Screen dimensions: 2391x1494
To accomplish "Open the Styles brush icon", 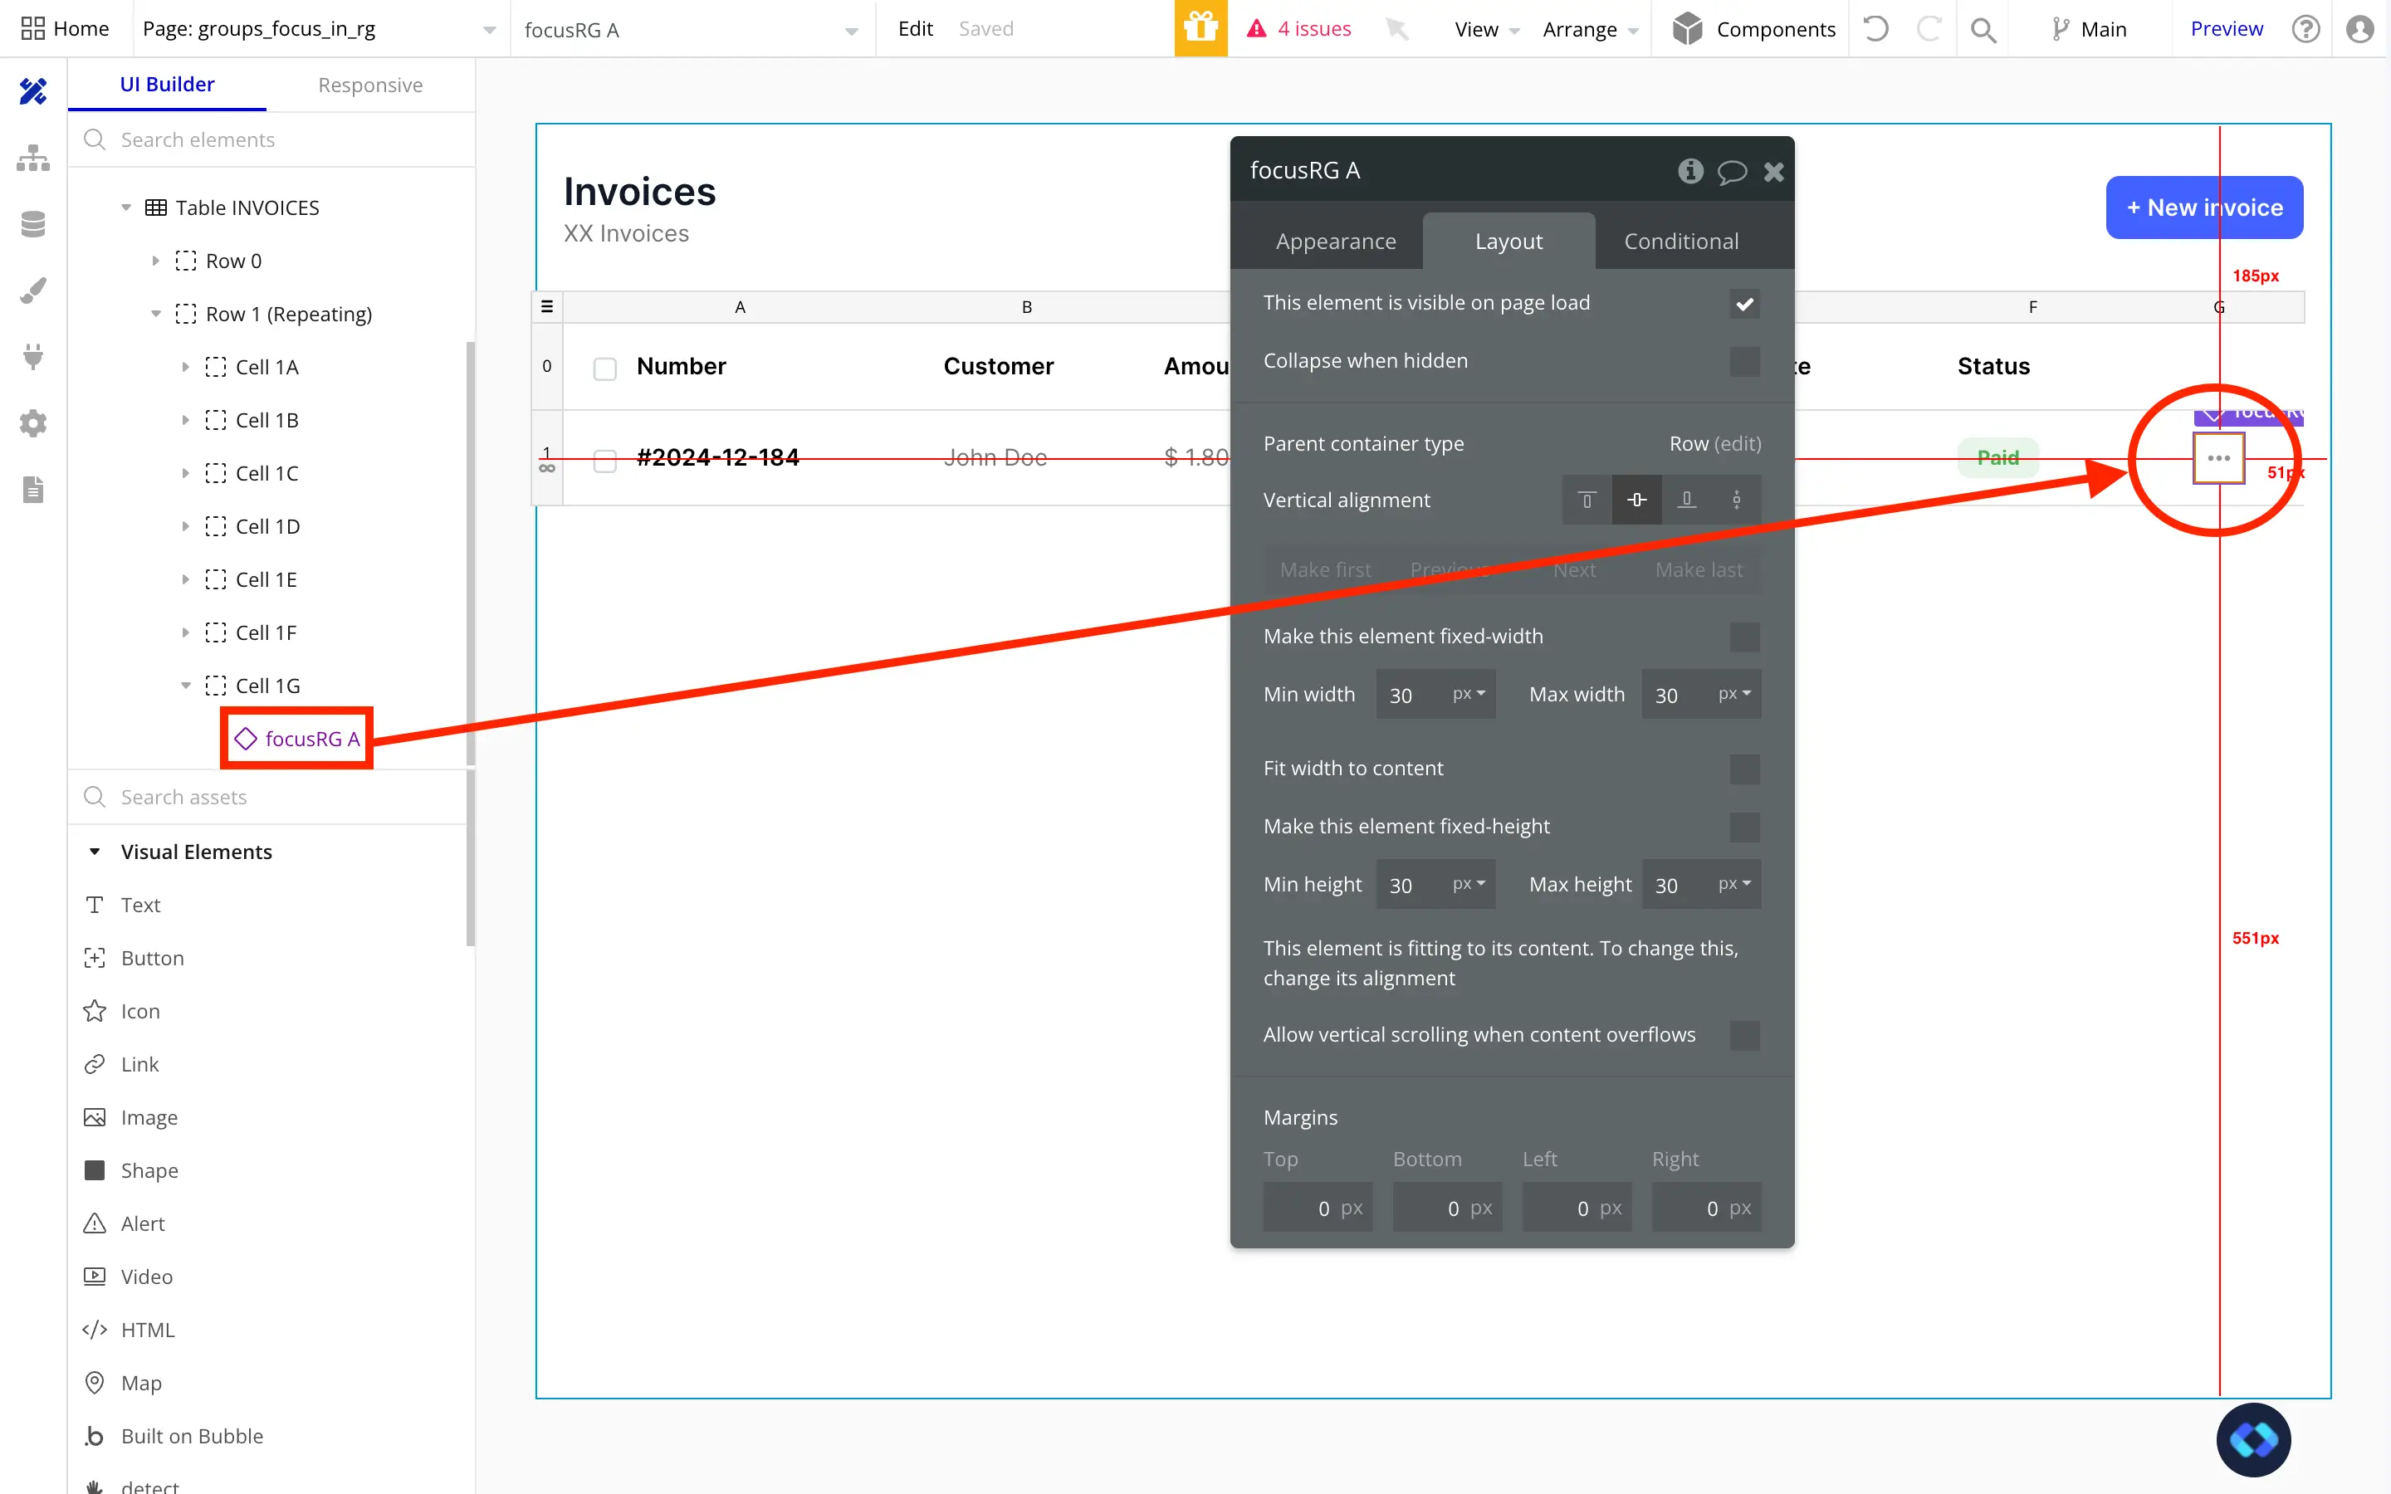I will (32, 290).
